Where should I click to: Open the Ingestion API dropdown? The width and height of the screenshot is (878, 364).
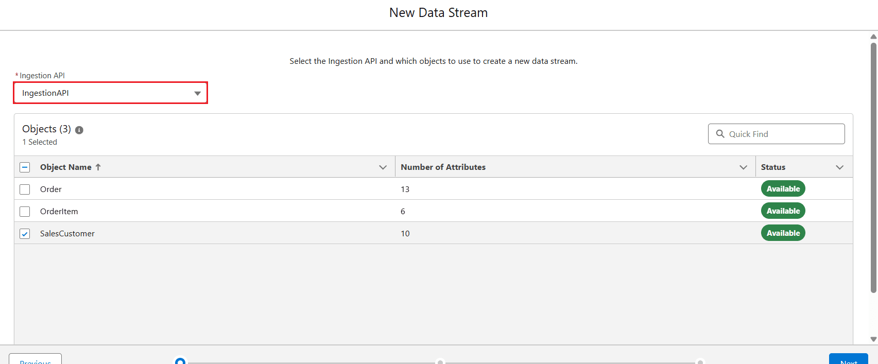click(x=110, y=93)
